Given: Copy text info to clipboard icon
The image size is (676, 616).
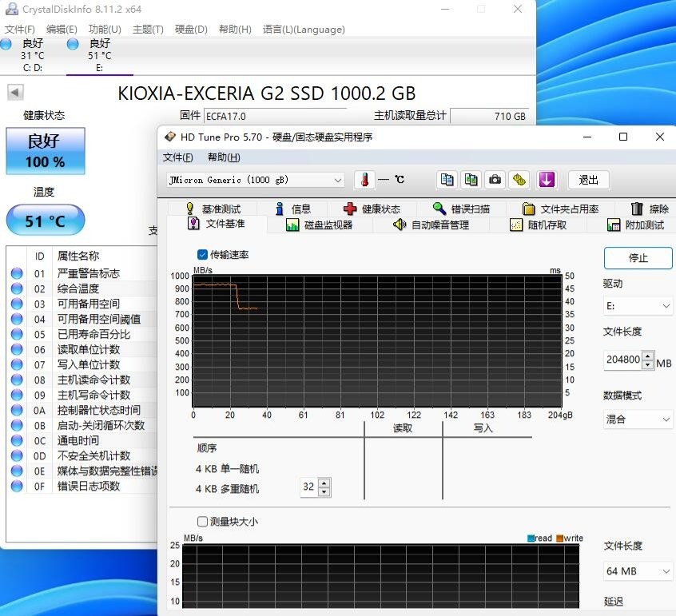Looking at the screenshot, I should click(x=447, y=179).
